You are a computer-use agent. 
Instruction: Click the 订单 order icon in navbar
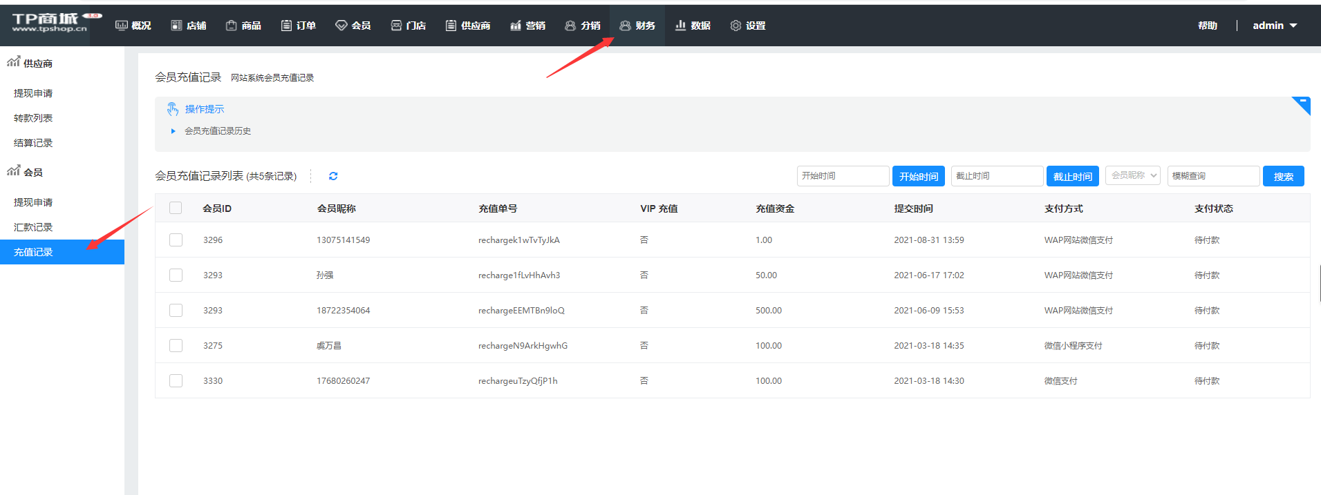point(286,26)
